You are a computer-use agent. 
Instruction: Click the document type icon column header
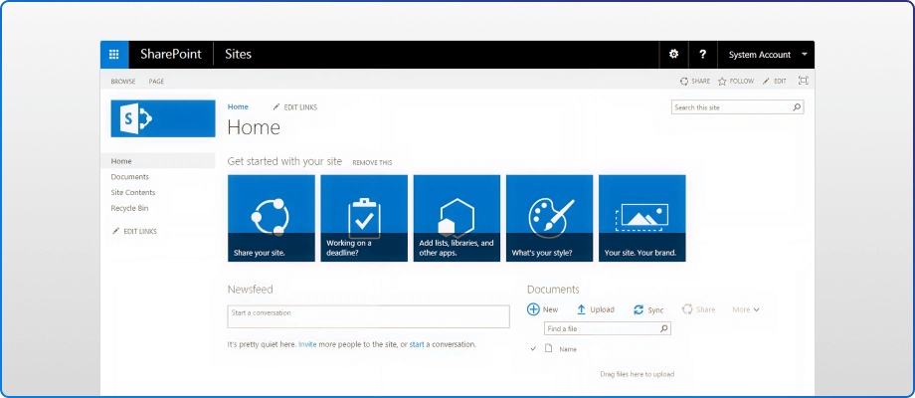click(x=548, y=348)
